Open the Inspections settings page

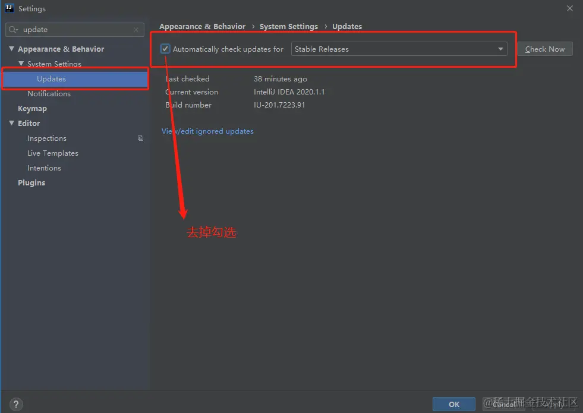coord(47,138)
